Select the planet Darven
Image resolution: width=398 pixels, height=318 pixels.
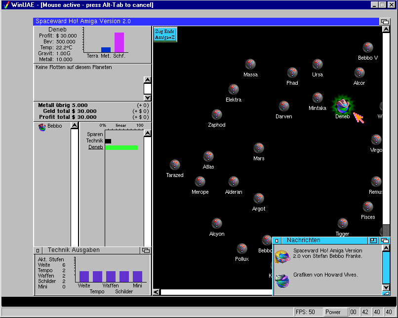(x=284, y=106)
